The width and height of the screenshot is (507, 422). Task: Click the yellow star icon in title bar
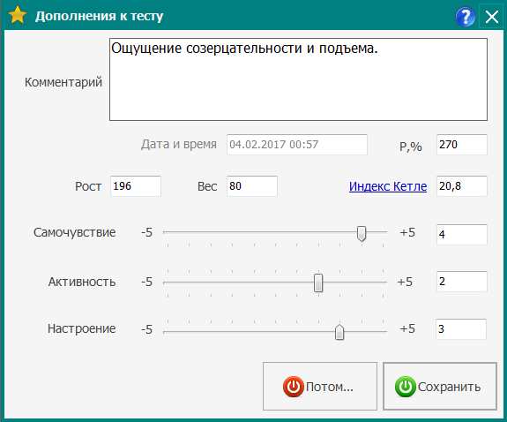(17, 15)
